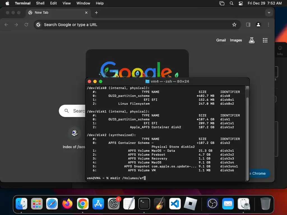Click the Google search box
287x215 pixels.
point(72,111)
